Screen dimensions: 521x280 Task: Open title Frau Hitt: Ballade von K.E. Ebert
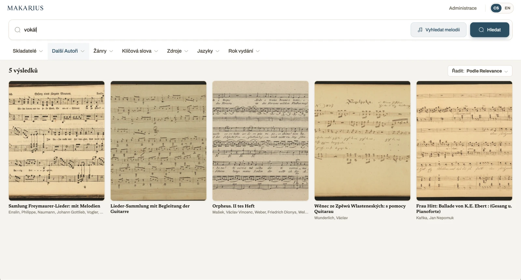click(x=464, y=209)
